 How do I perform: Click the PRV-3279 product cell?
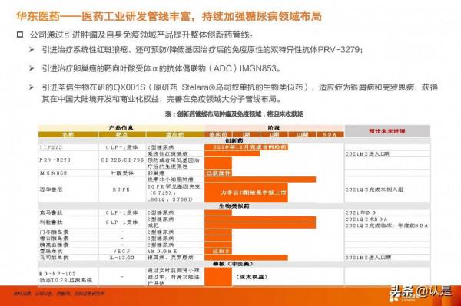pos(68,160)
